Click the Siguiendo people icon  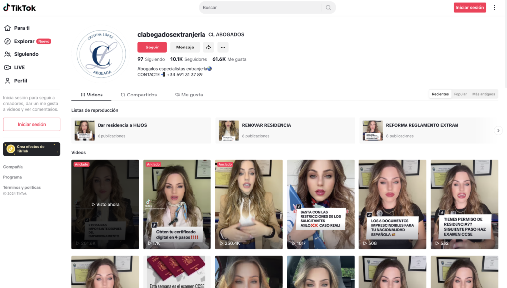click(8, 54)
